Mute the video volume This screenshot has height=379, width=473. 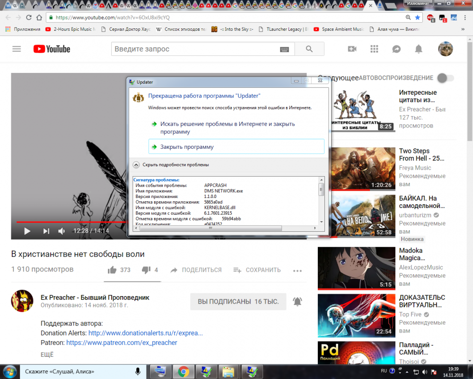click(61, 231)
